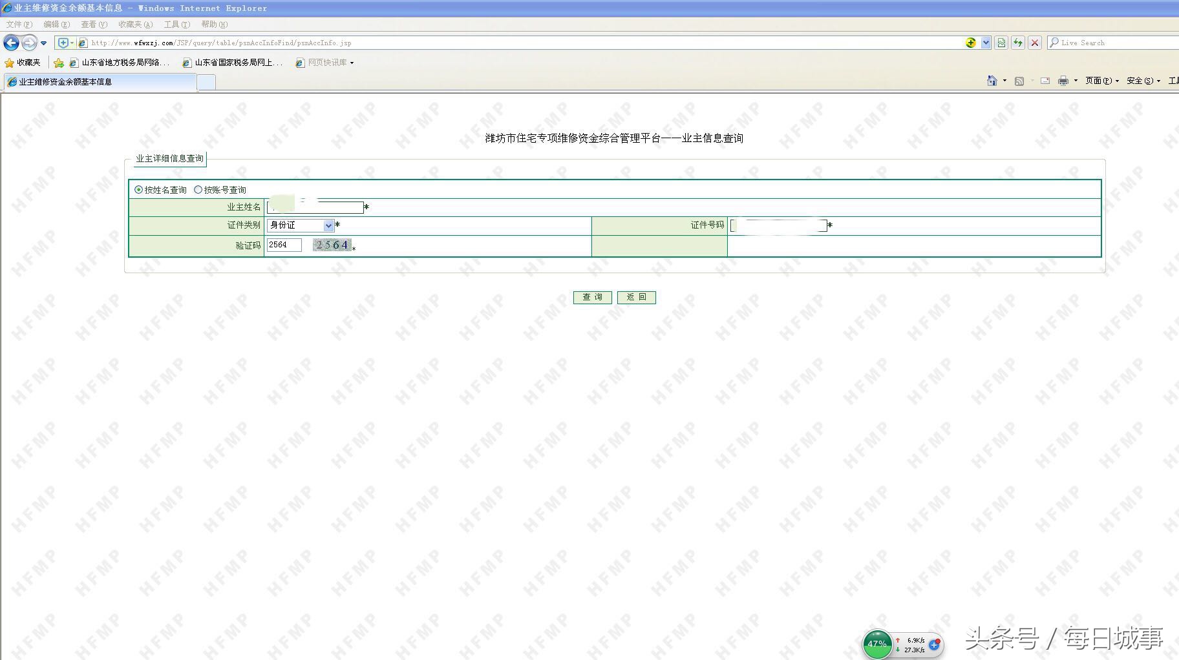Open the 工具 menu in menu bar

tap(176, 25)
